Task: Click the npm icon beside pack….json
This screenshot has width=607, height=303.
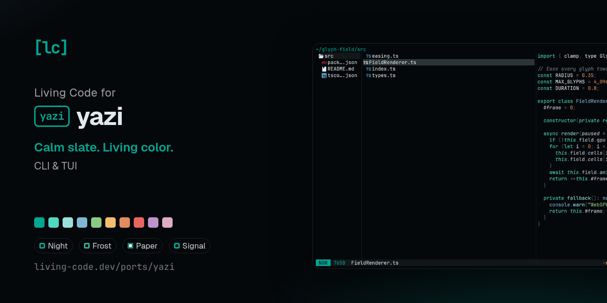Action: [x=324, y=62]
